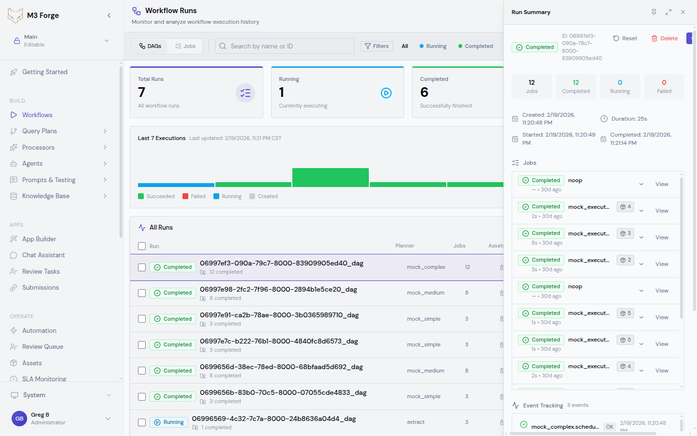Expand the Run Summary panel to fullscreen
Viewport: 697px width, 436px height.
(x=668, y=12)
